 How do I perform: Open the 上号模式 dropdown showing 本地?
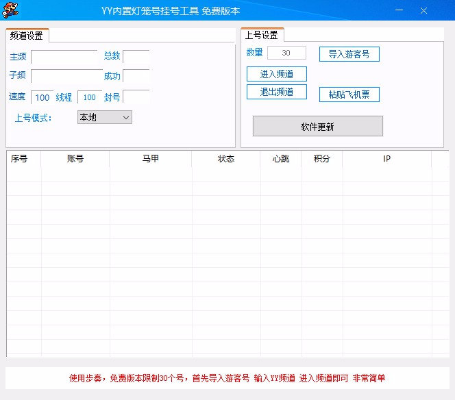(x=104, y=117)
